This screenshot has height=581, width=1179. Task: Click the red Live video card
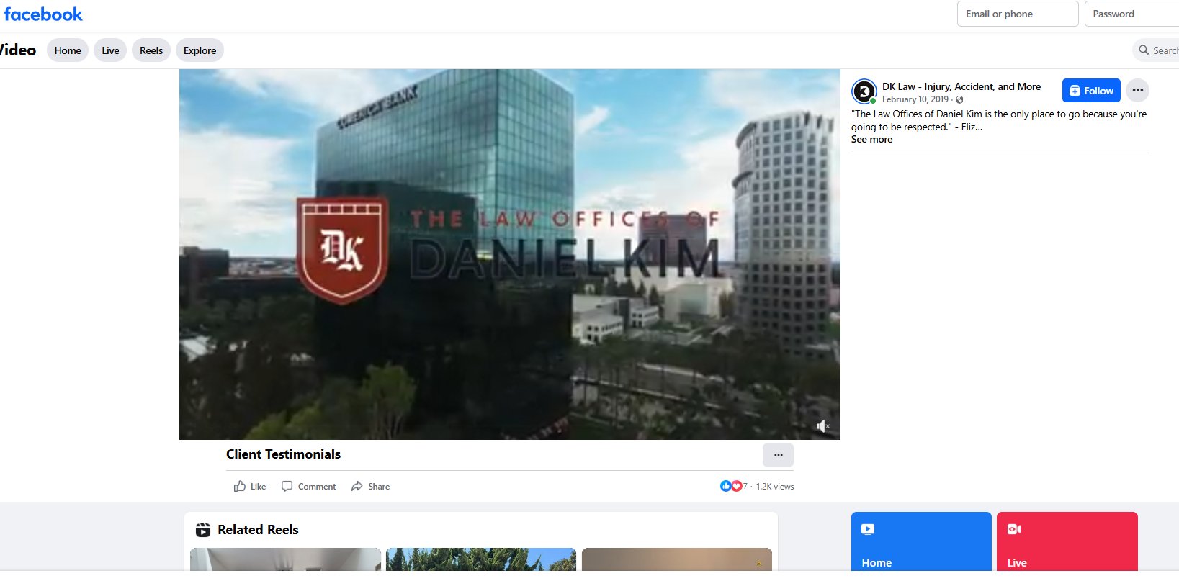coord(1067,541)
